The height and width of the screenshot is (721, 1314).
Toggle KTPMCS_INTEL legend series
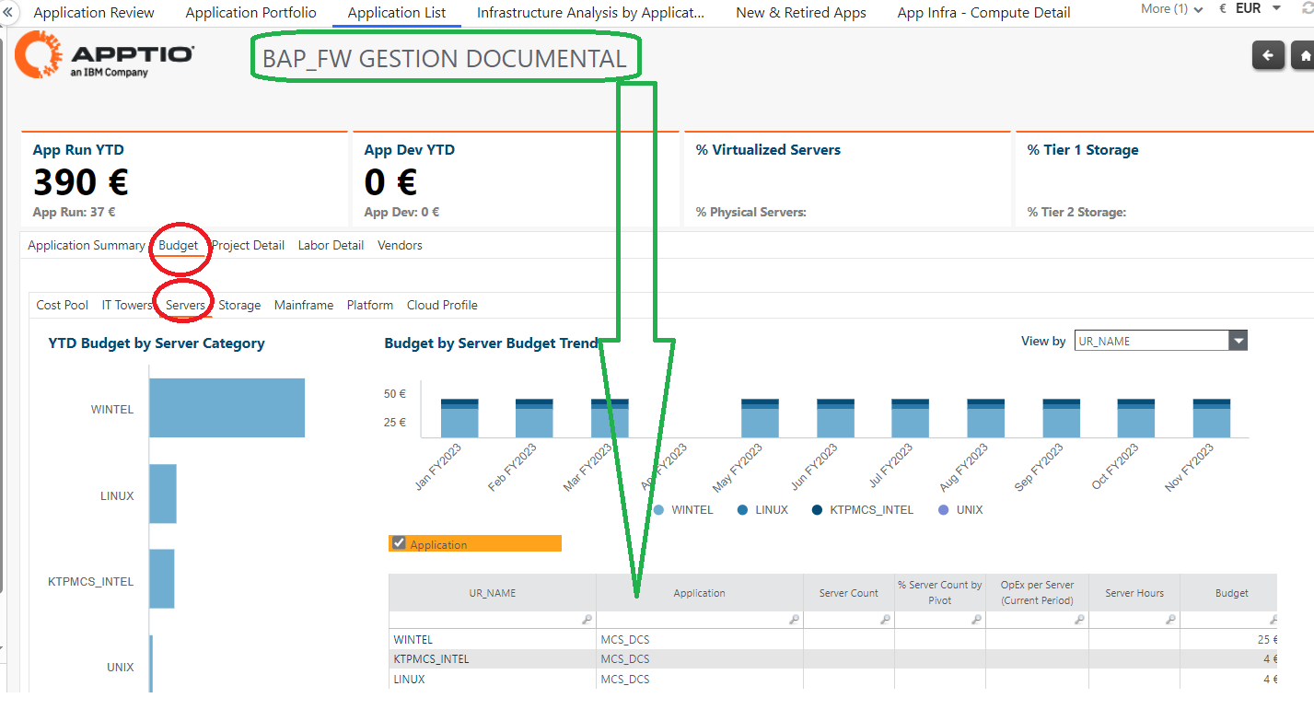tap(863, 509)
